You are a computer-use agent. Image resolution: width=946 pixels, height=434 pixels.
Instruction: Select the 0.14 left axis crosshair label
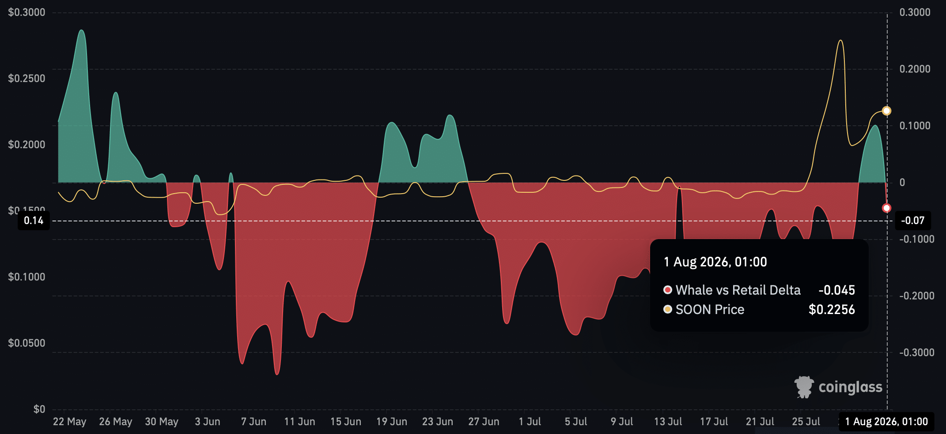34,221
